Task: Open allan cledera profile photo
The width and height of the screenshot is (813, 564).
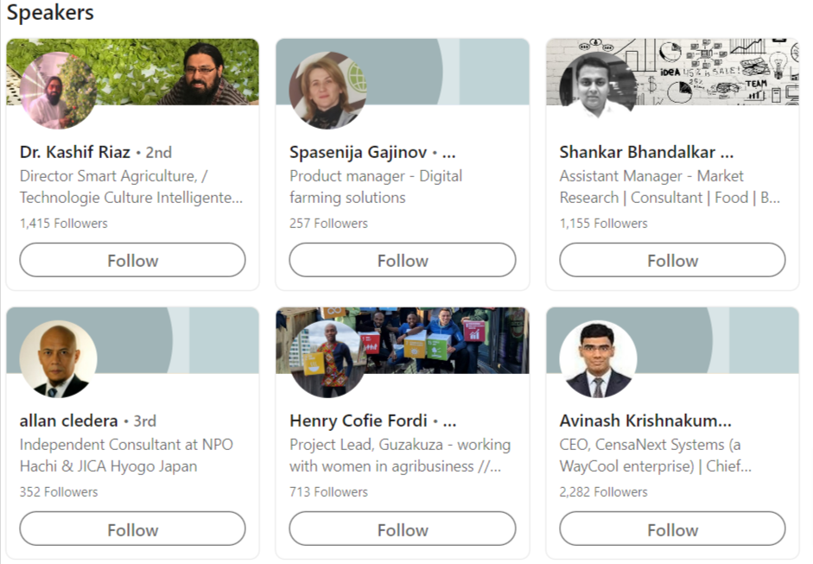Action: [x=58, y=359]
